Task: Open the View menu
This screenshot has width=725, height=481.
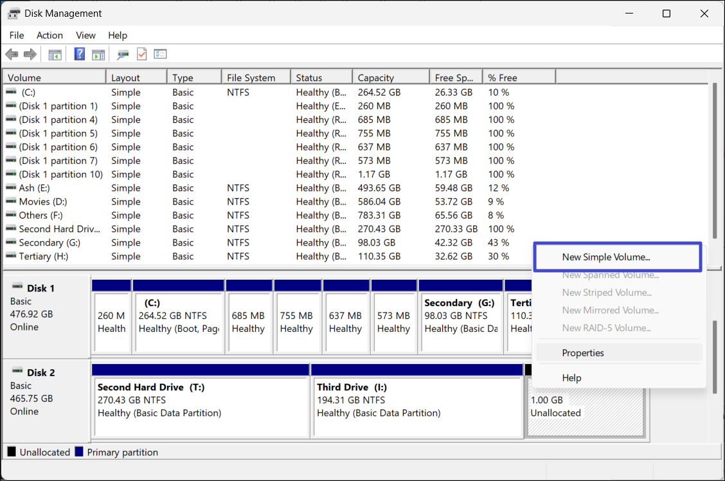Action: [x=85, y=35]
